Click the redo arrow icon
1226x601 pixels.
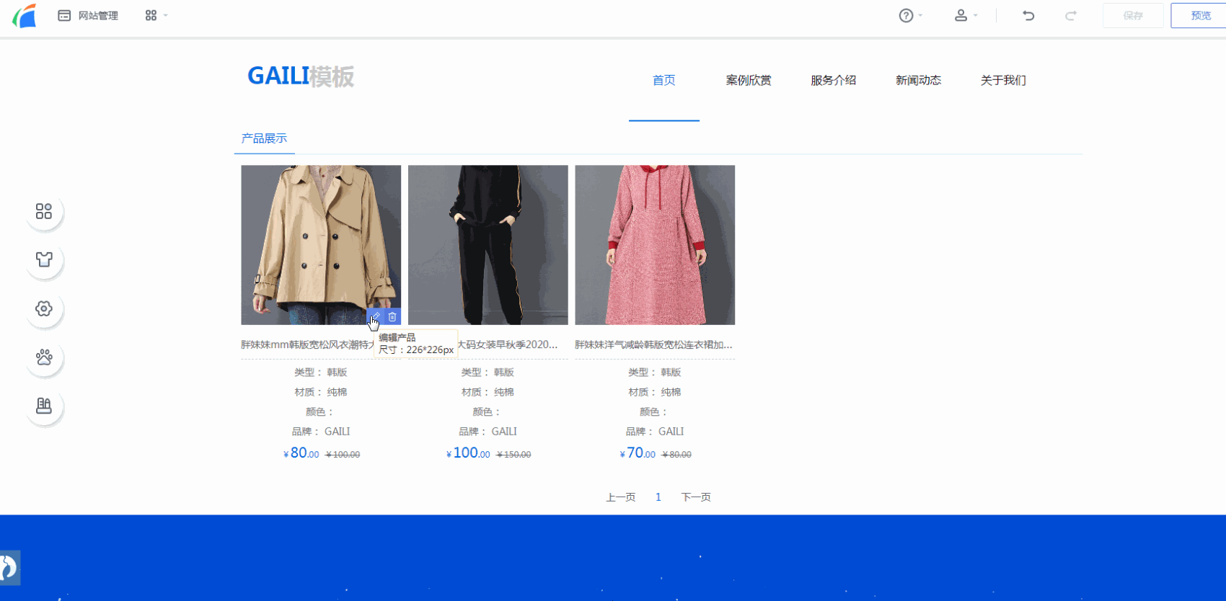(1071, 15)
